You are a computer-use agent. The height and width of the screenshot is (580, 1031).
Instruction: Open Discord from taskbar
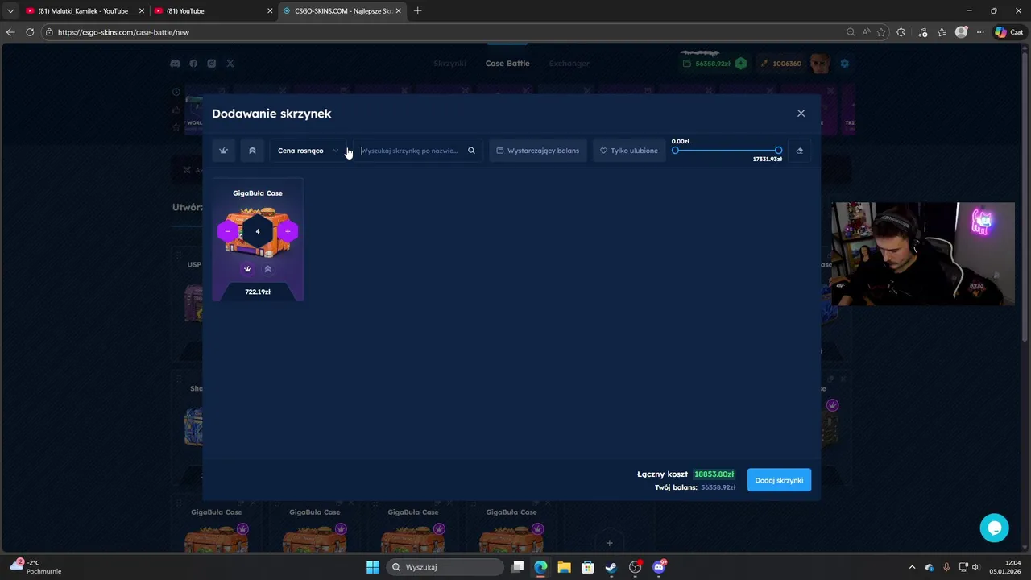pos(659,567)
